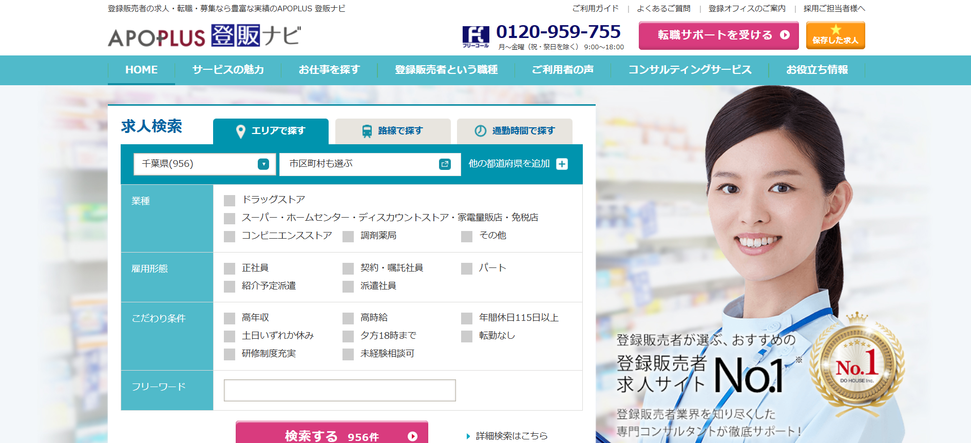Click the フリーワード text input field
The height and width of the screenshot is (443, 971).
coord(339,391)
